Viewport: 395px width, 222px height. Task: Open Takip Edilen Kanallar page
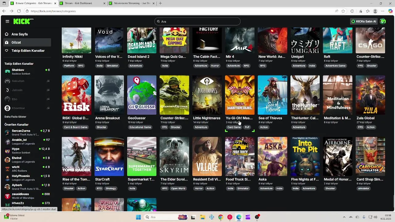click(27, 51)
